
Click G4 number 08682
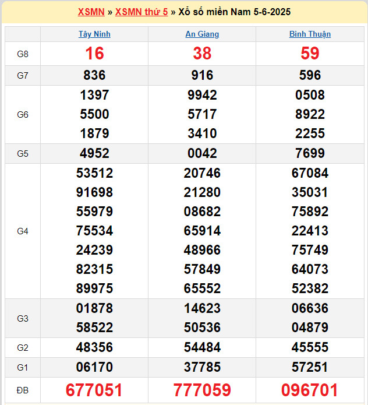point(202,212)
